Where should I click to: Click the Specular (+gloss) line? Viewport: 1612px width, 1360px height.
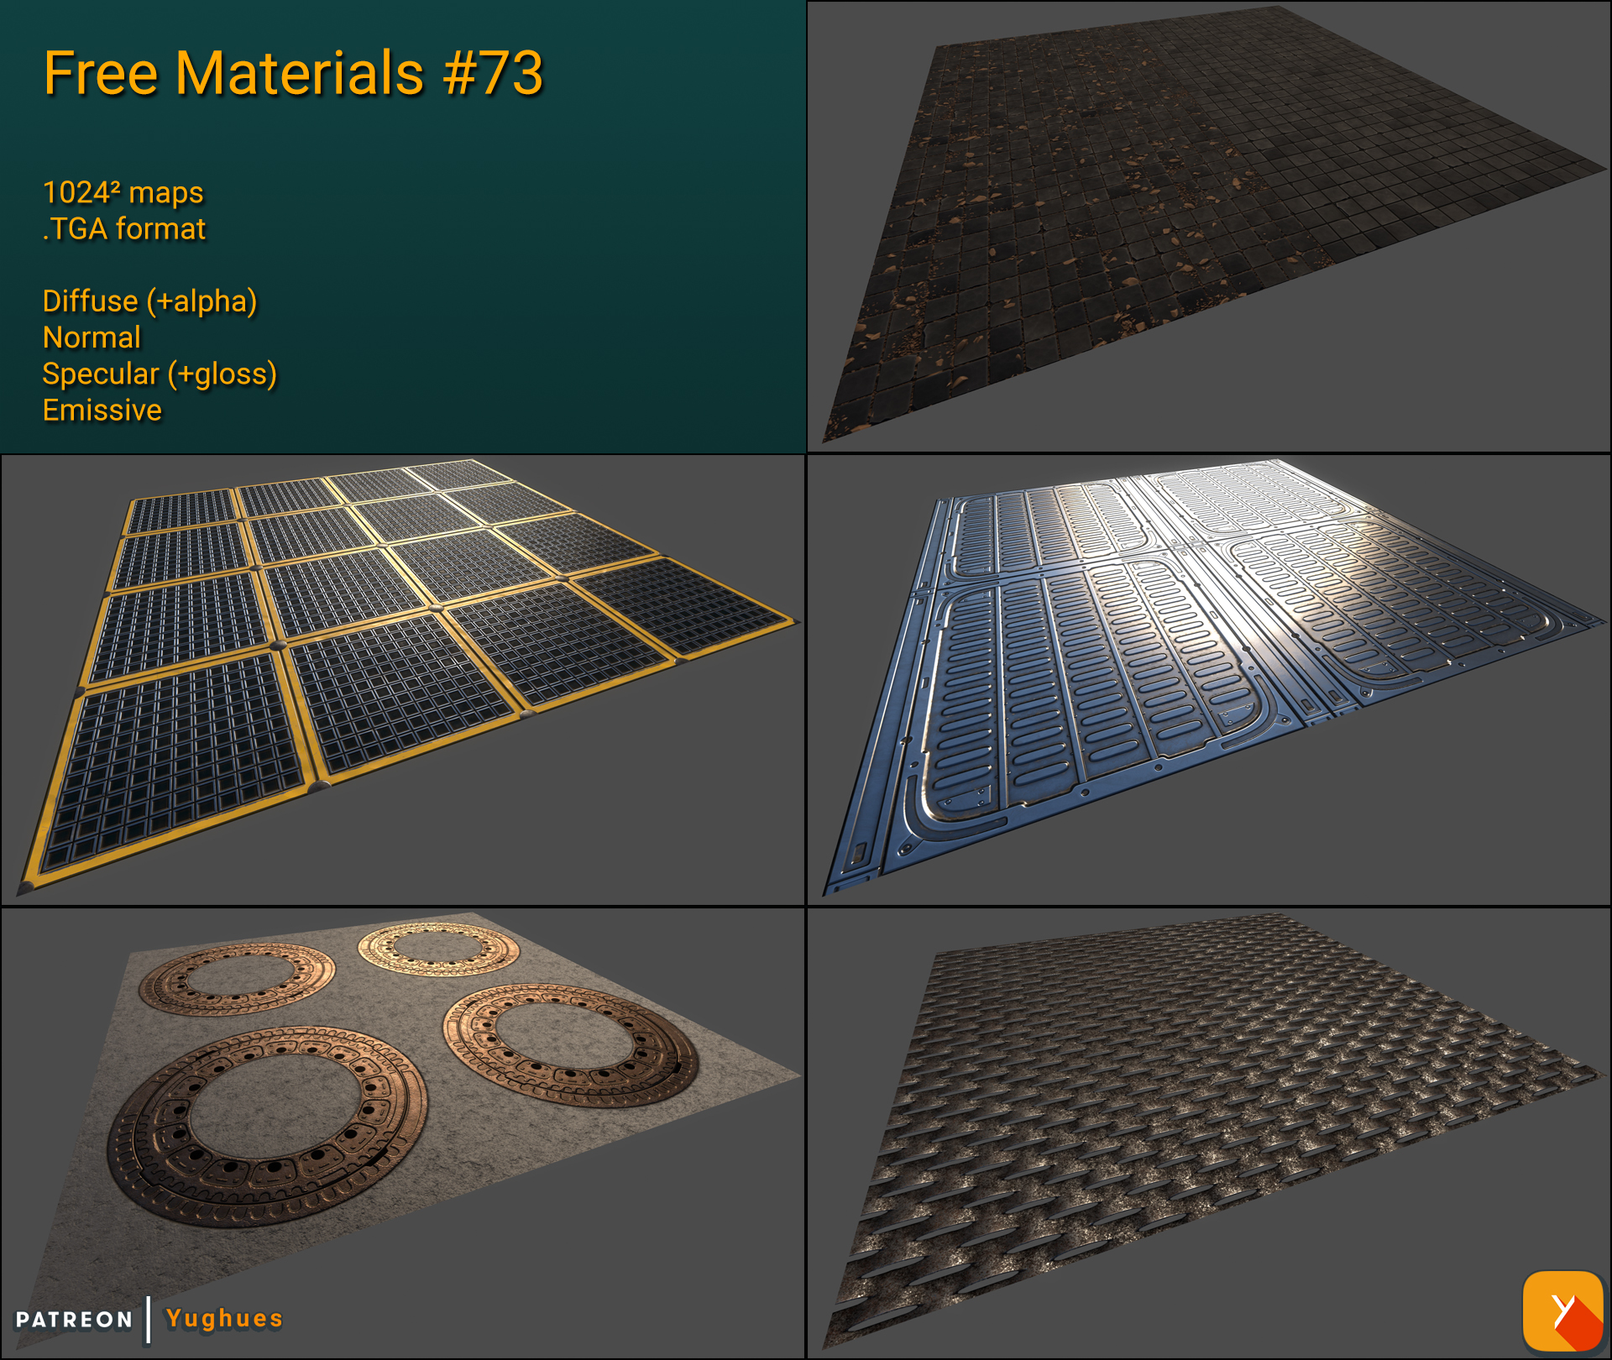click(x=160, y=374)
